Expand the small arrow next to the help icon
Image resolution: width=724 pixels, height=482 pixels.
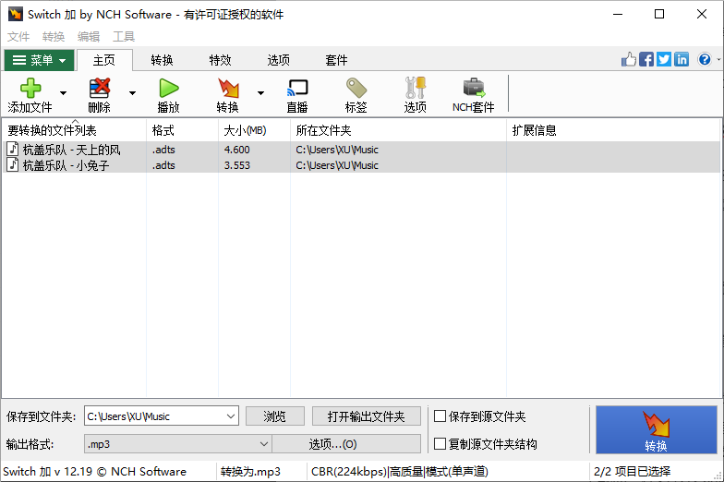click(718, 59)
